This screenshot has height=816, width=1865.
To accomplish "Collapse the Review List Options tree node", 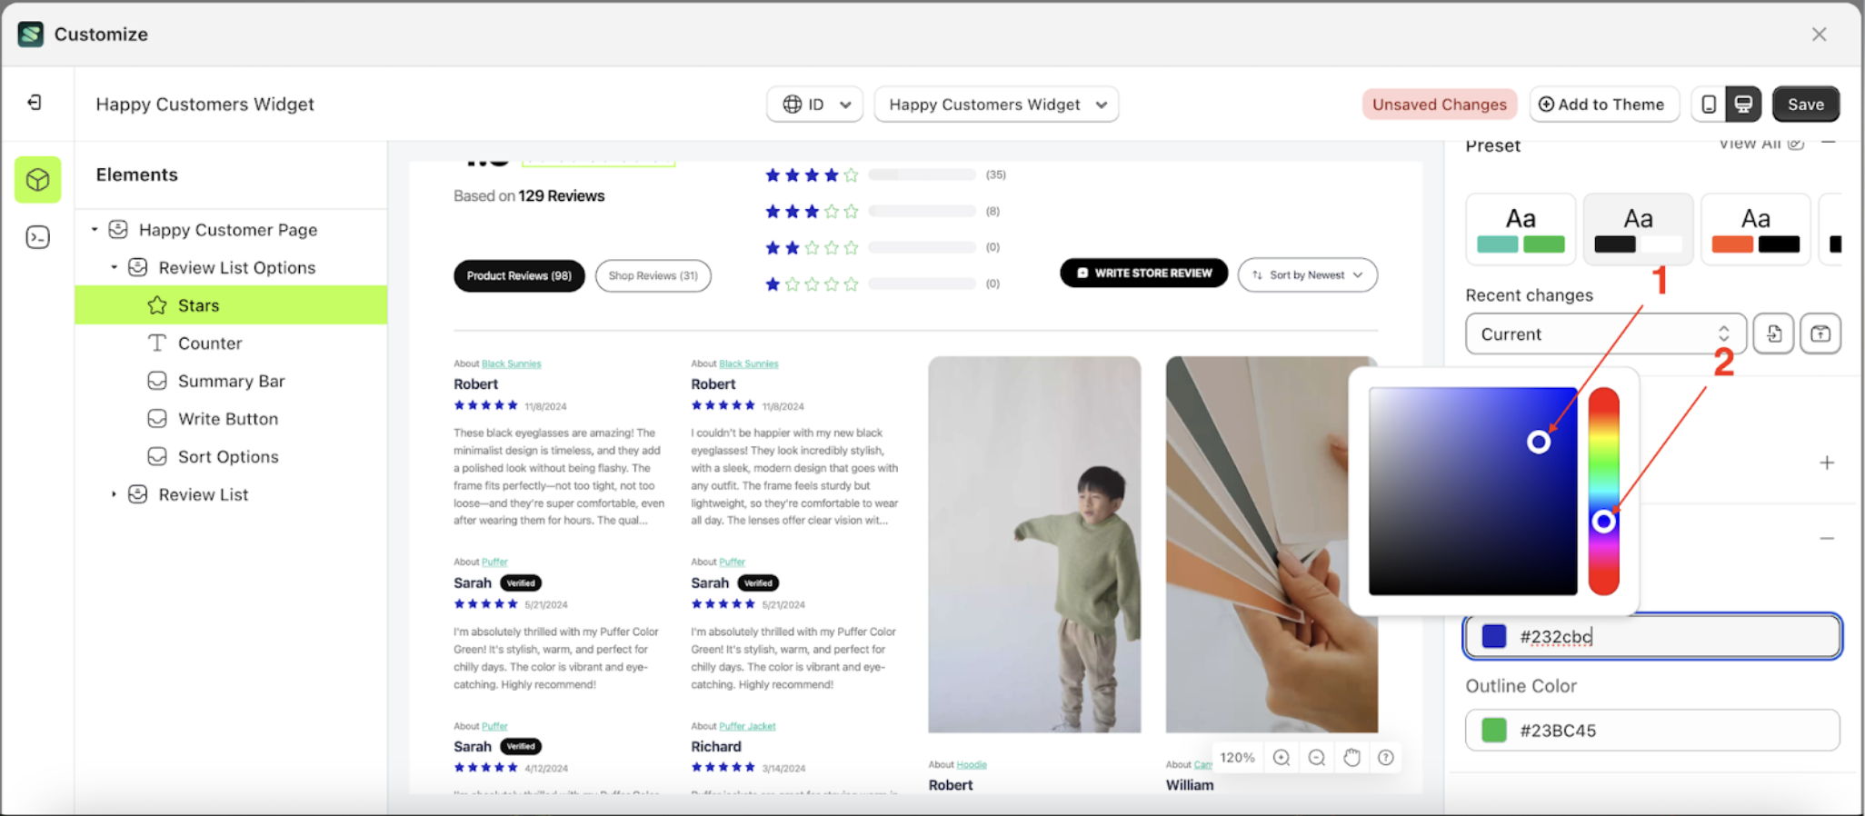I will [x=114, y=267].
